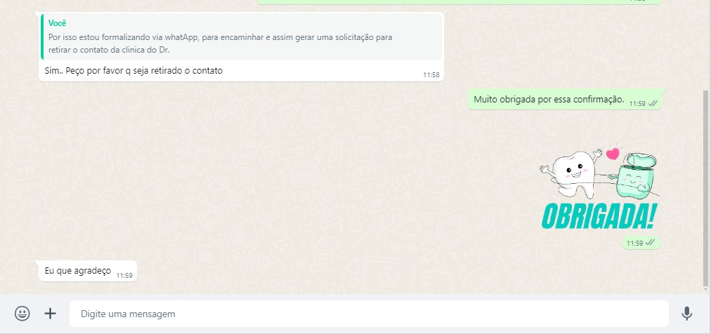711x334 pixels.
Task: Click the 'Sim.. Peço por favor' message text
Action: tap(133, 71)
